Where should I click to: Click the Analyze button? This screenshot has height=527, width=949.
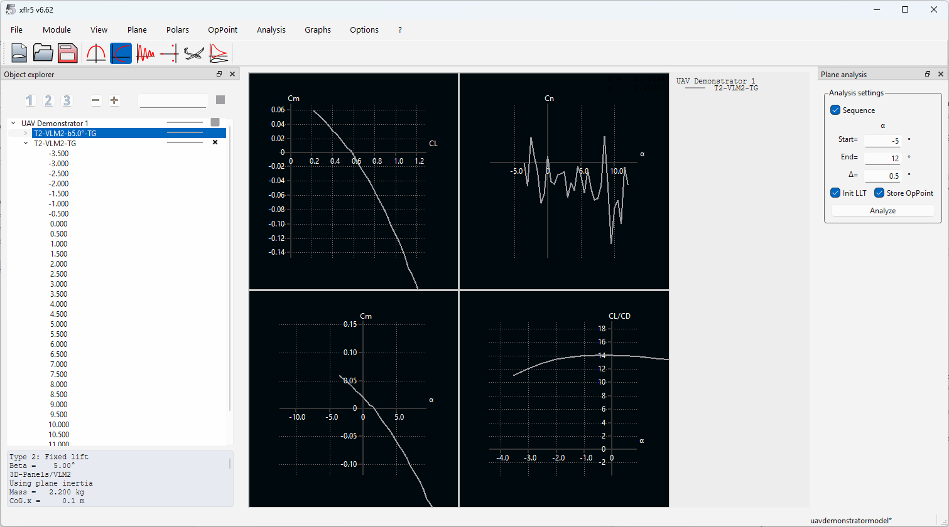tap(882, 211)
